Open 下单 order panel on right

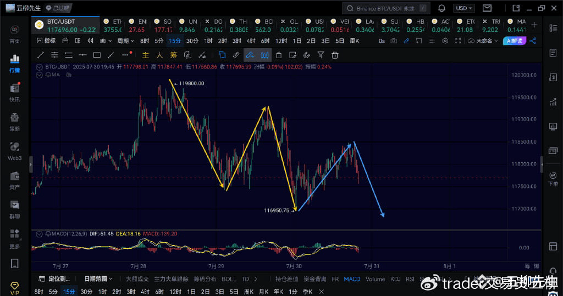(x=553, y=179)
